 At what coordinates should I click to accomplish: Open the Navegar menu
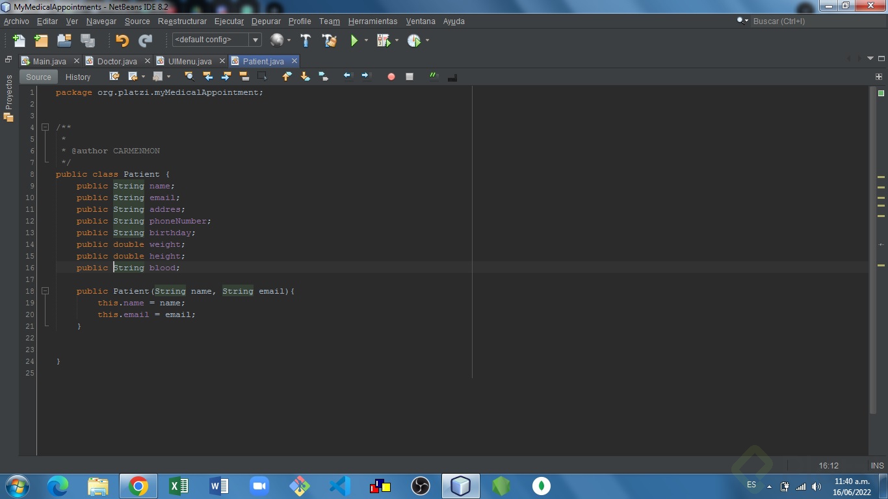[x=101, y=21]
